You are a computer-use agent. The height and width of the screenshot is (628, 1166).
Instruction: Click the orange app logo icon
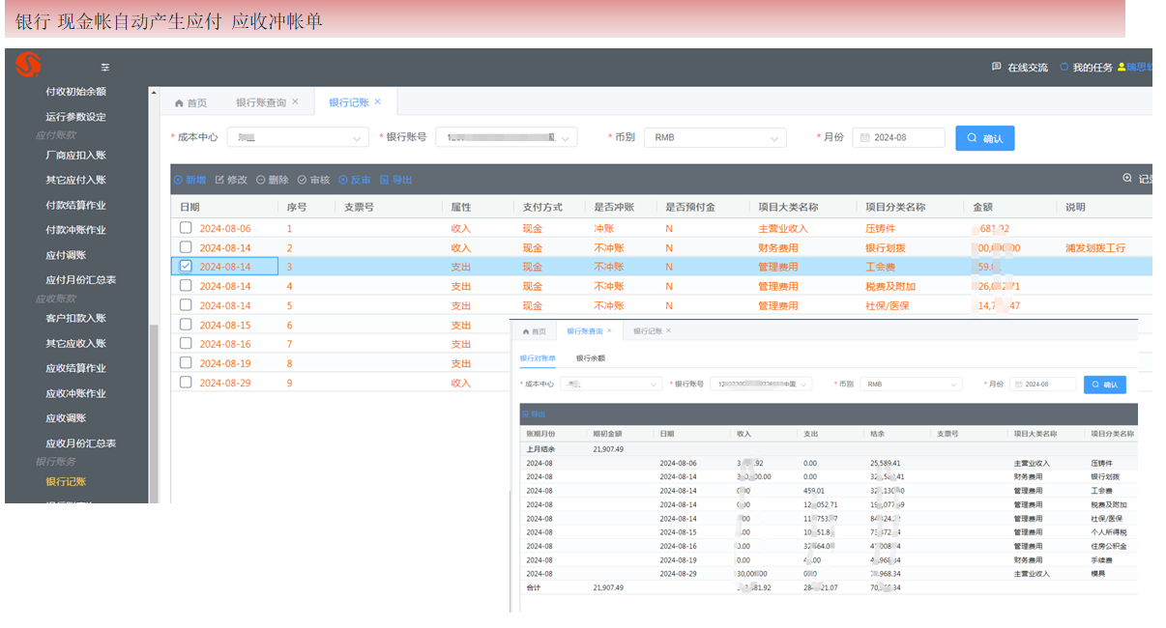pyautogui.click(x=28, y=66)
